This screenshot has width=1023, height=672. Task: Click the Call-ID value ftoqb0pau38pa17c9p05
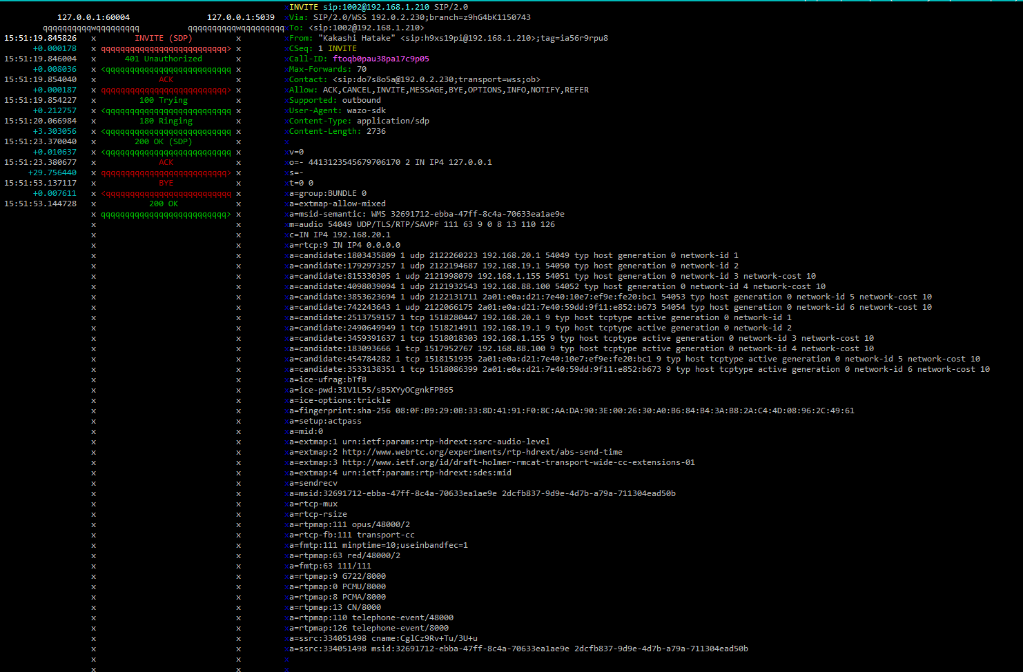[x=380, y=59]
